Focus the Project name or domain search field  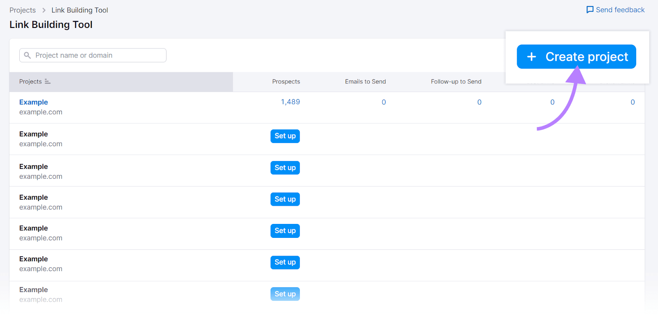[93, 55]
